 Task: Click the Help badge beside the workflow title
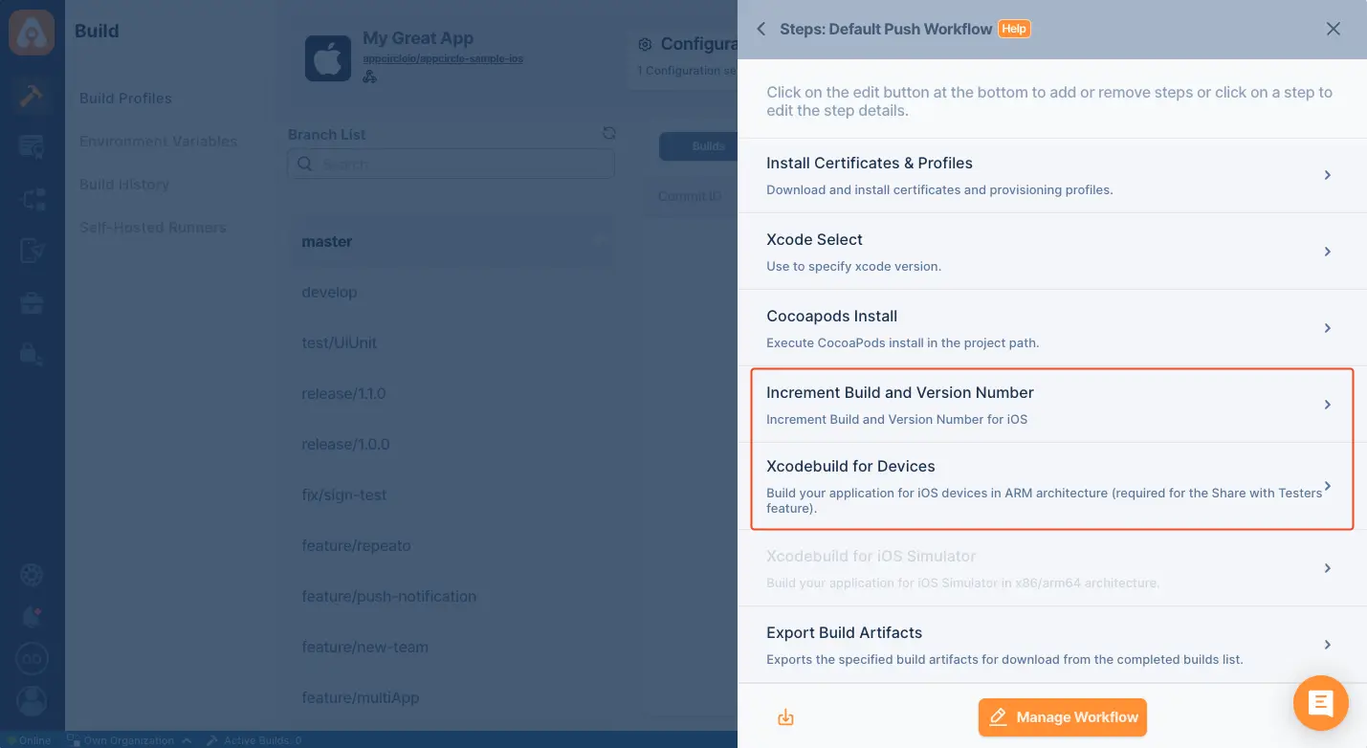1014,29
